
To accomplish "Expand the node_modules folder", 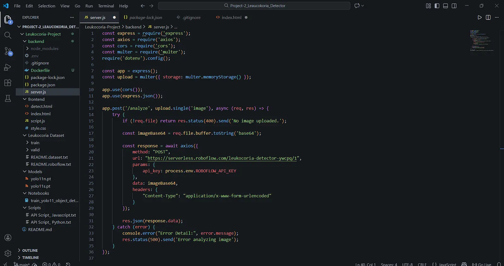I will [44, 49].
